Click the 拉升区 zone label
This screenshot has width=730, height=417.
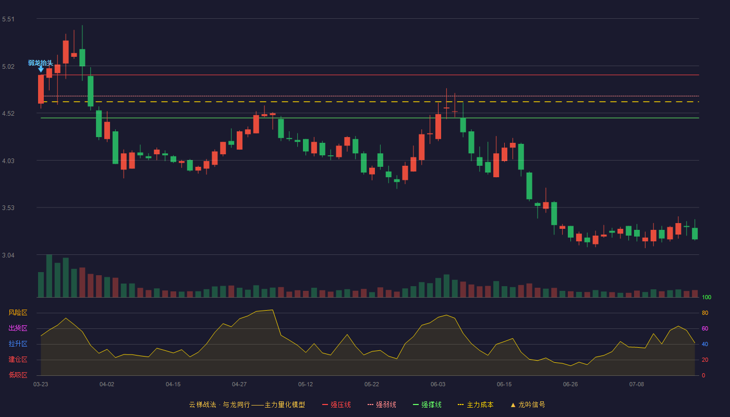click(18, 344)
